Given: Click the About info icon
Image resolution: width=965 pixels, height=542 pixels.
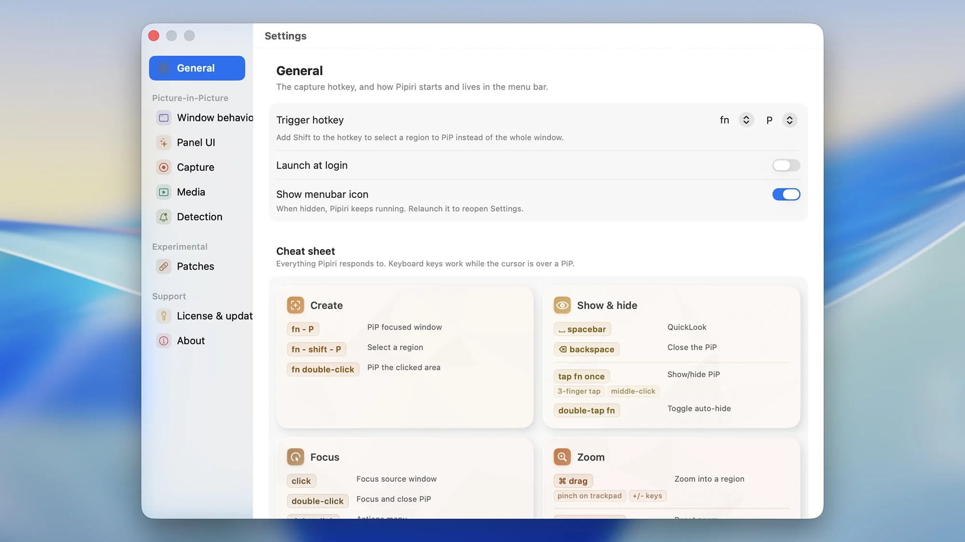Looking at the screenshot, I should click(x=164, y=341).
